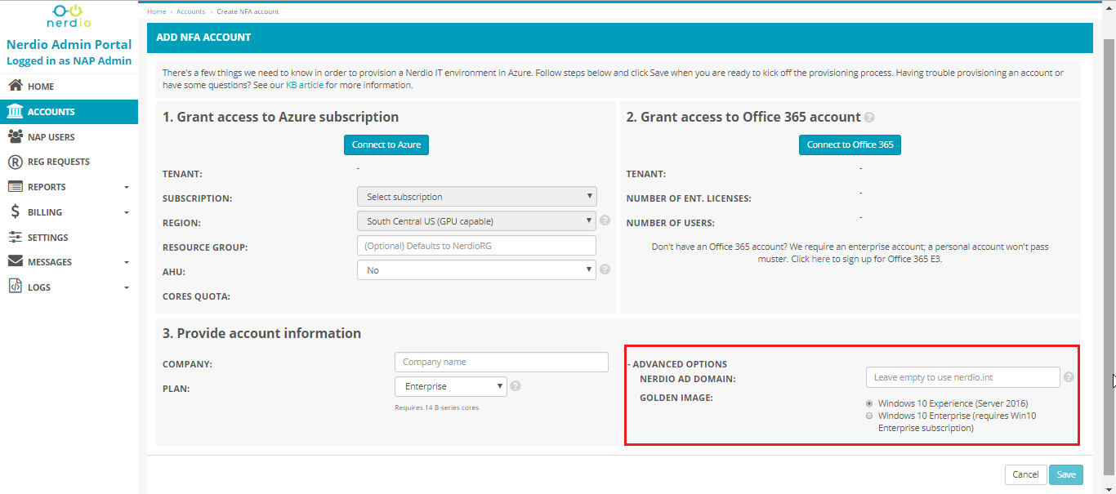
Task: Click the Reports list icon
Action: tap(15, 187)
